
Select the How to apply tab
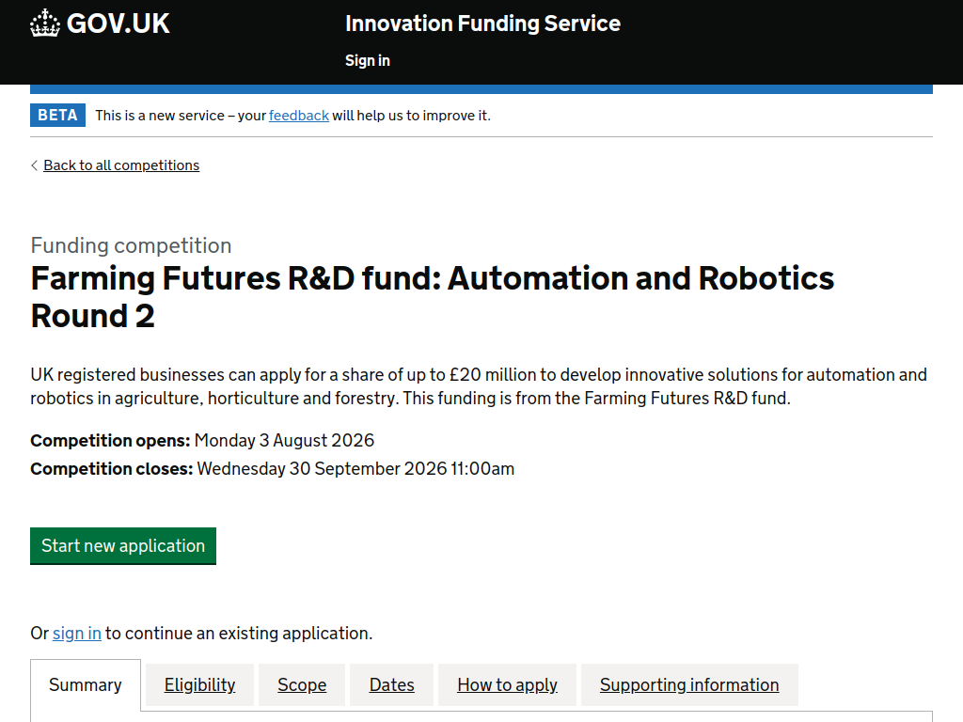click(x=507, y=685)
